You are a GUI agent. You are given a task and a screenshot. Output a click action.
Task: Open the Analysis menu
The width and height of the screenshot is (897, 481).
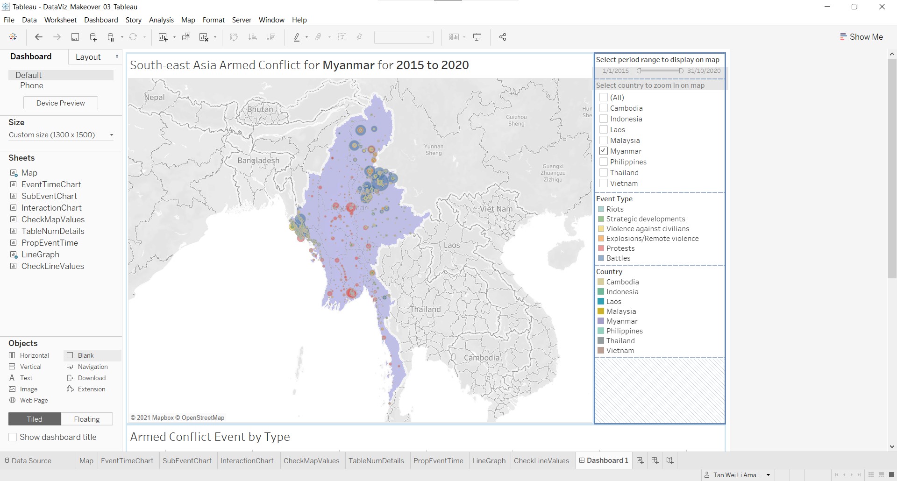click(161, 20)
